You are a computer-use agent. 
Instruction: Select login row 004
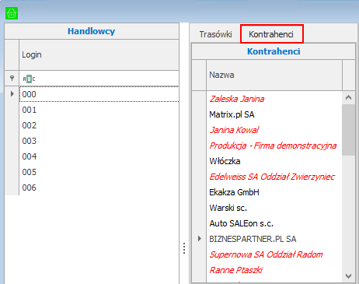99,156
